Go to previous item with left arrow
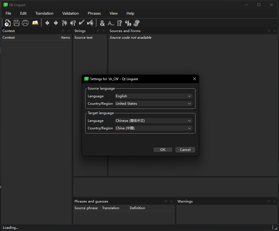Screen dimensions: 279x231 [x=47, y=23]
